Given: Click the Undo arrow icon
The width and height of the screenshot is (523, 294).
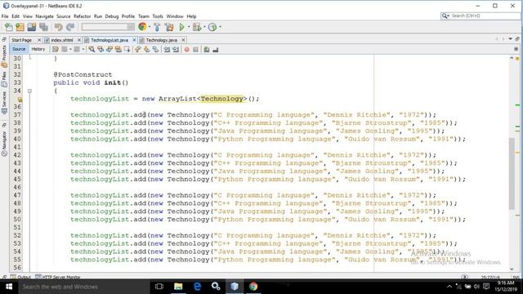Looking at the screenshot, I should 58,27.
